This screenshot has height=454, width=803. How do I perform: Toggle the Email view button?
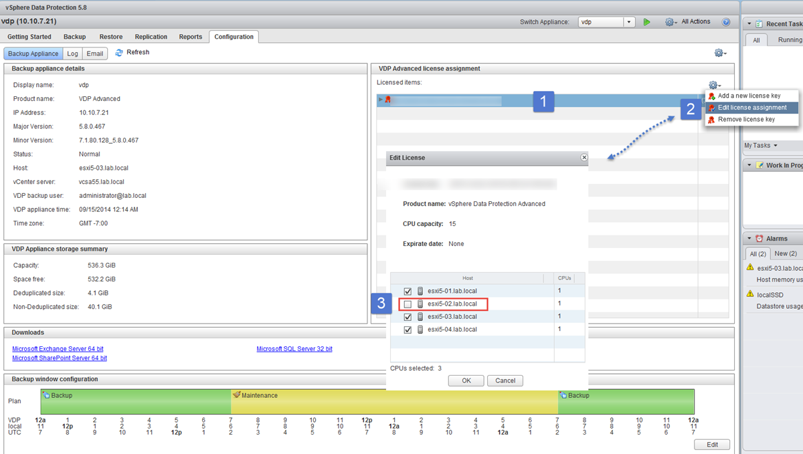pyautogui.click(x=95, y=53)
